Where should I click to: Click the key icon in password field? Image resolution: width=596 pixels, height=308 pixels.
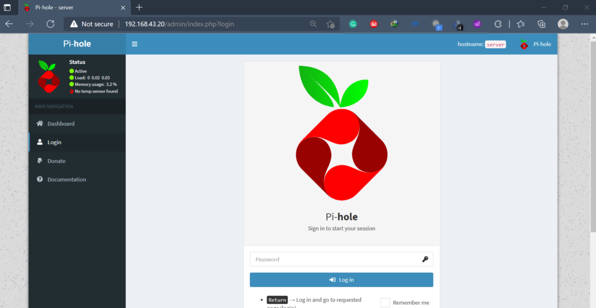[x=425, y=259]
